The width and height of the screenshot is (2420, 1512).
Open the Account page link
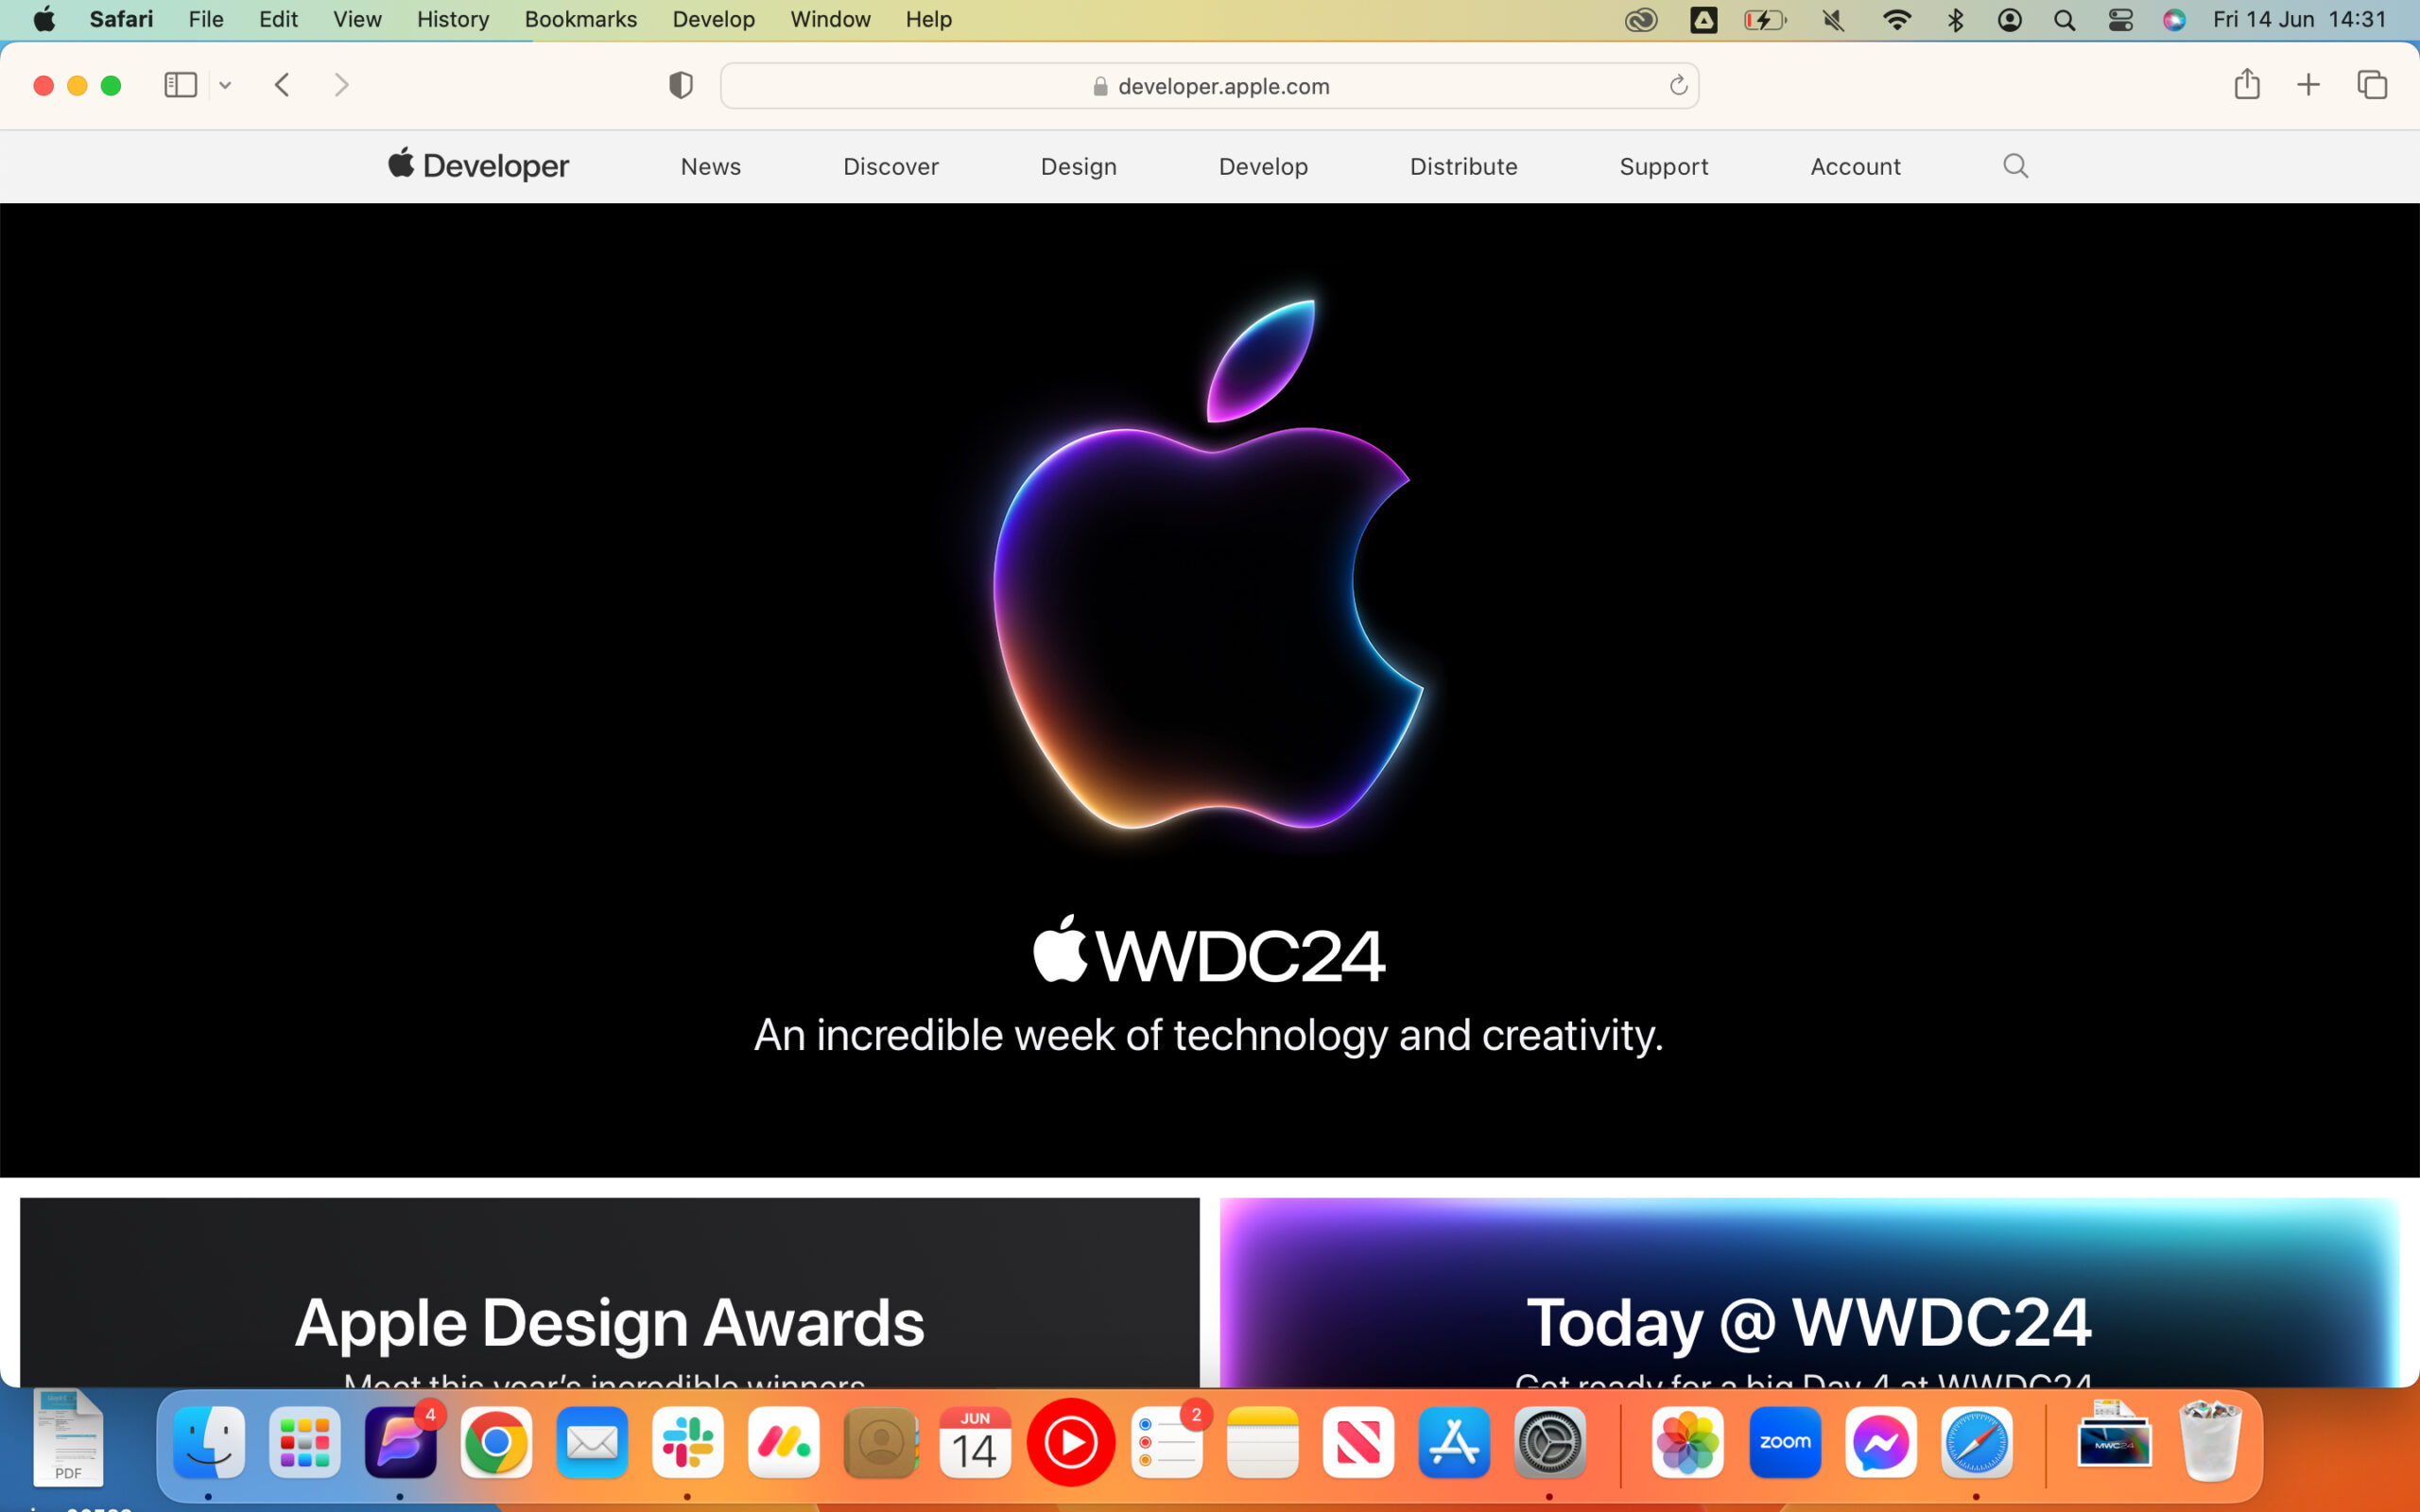tap(1855, 166)
